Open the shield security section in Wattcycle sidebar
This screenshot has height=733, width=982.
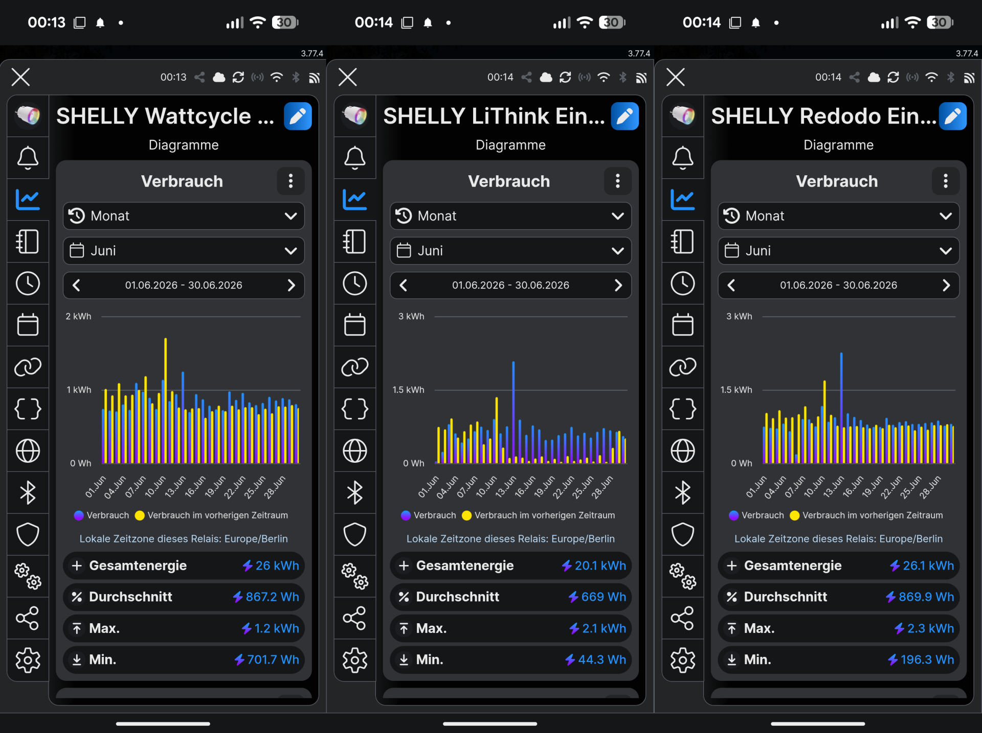[28, 534]
